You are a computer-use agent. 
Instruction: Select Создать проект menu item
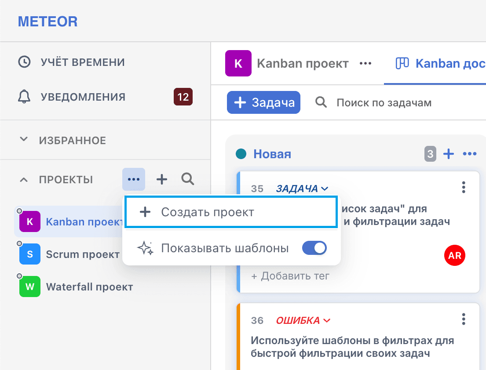[x=231, y=212]
